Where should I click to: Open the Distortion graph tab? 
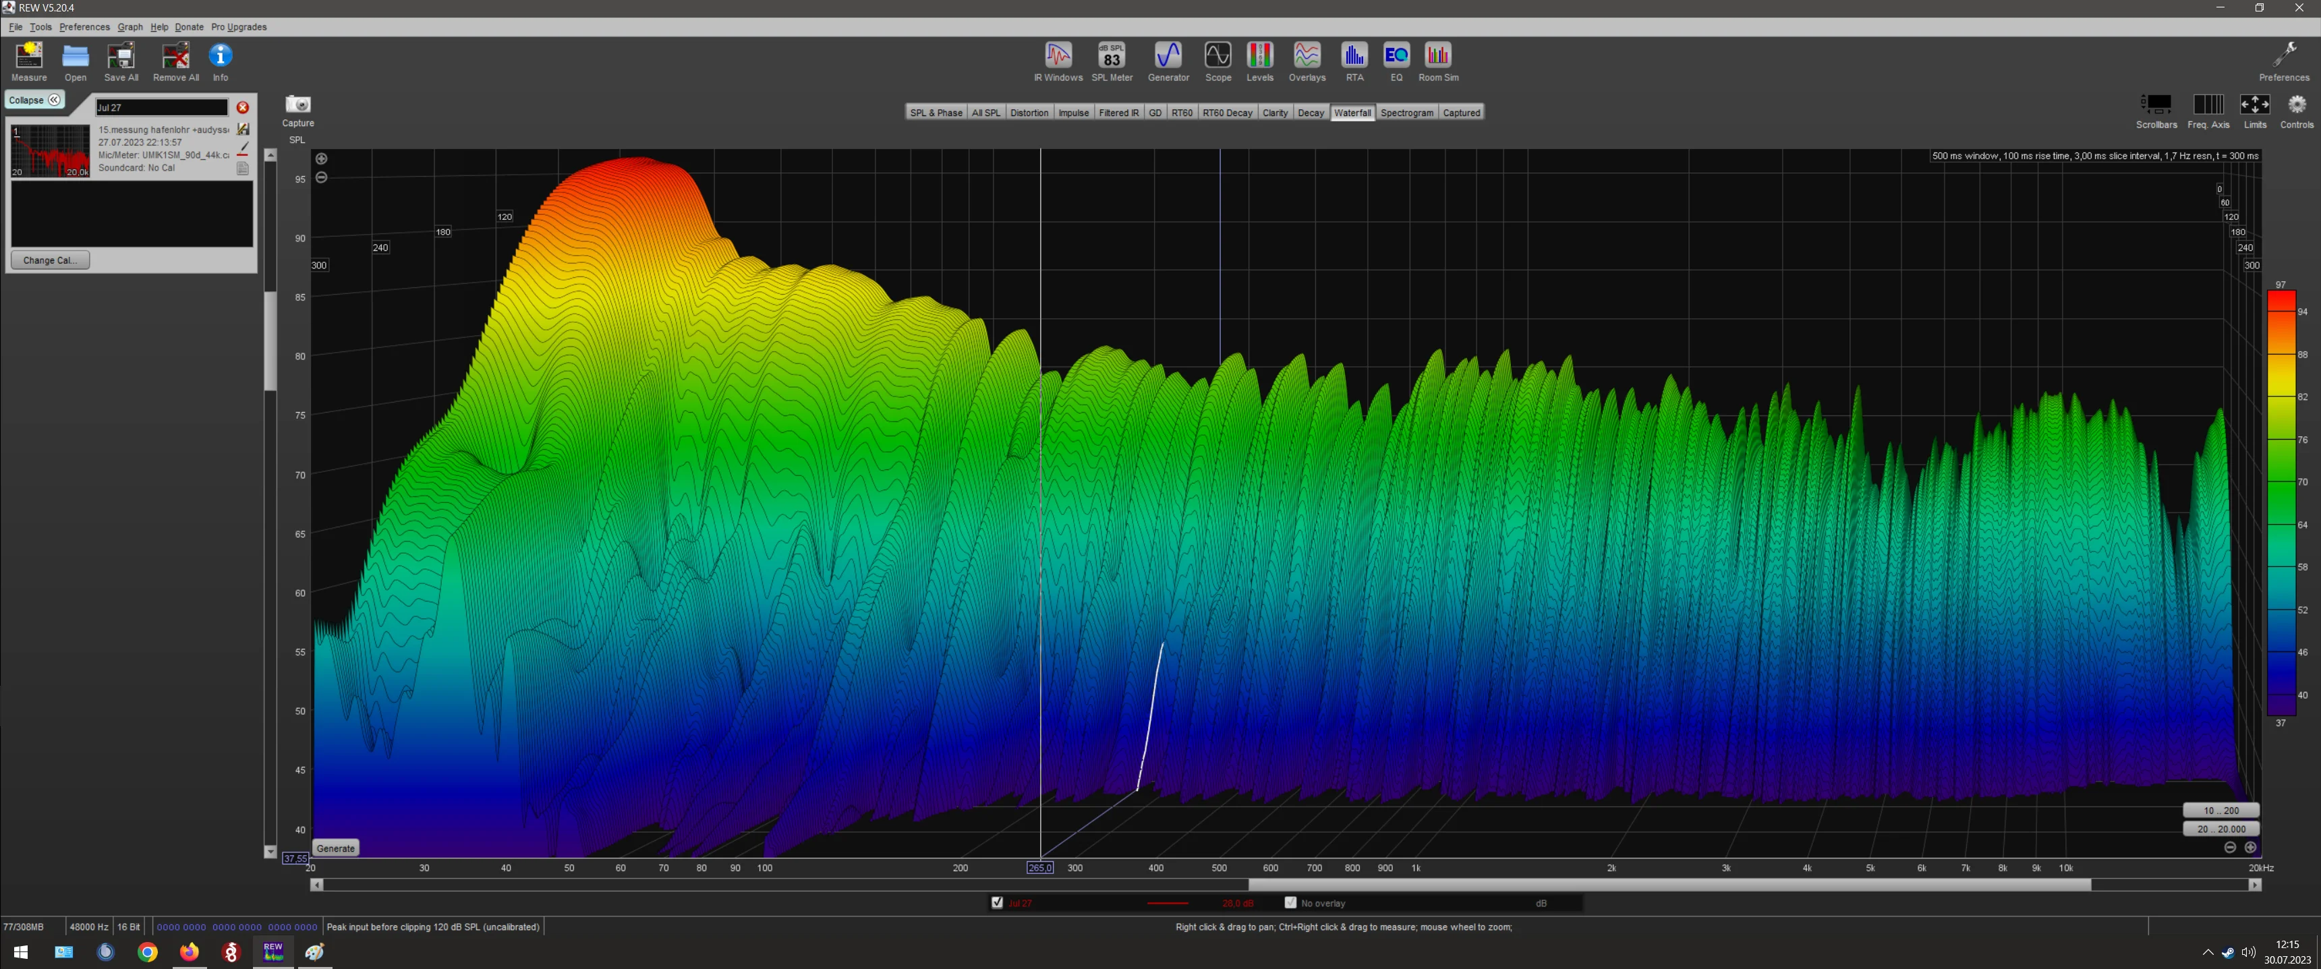(x=1029, y=113)
